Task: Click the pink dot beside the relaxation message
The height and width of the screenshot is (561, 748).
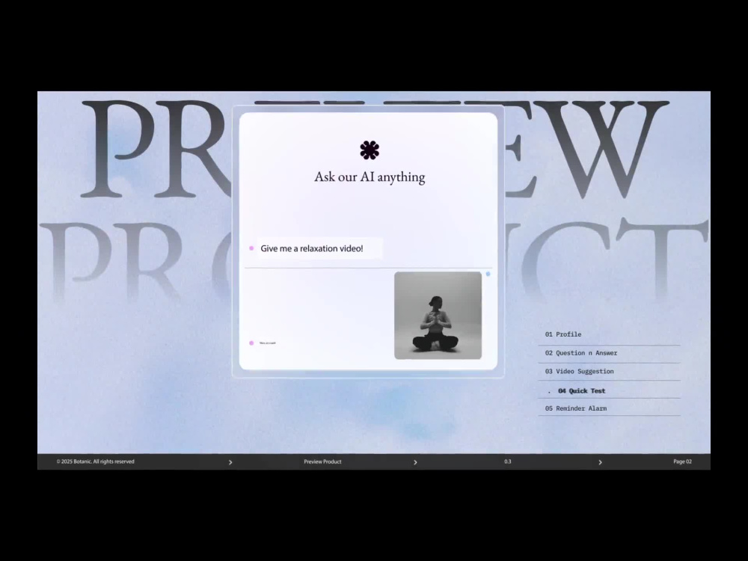Action: [251, 248]
